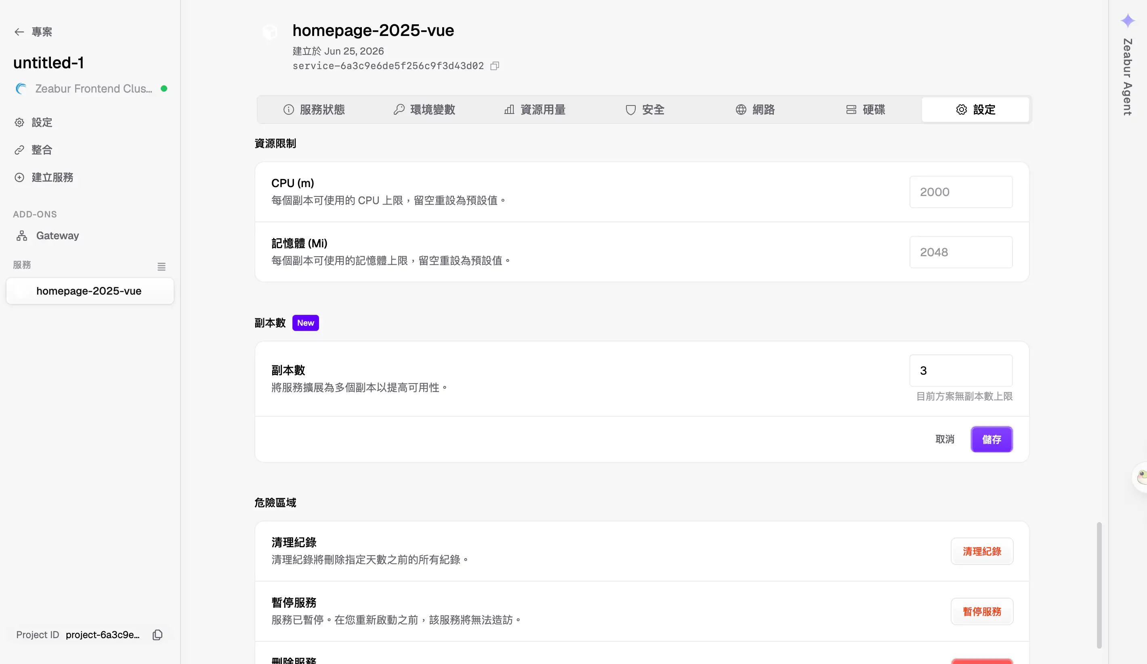Image resolution: width=1147 pixels, height=664 pixels.
Task: Click the project-6a3c9e... ID text
Action: 103,635
